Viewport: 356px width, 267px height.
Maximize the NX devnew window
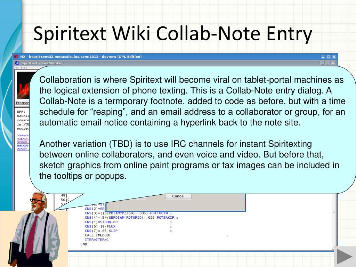(329, 57)
